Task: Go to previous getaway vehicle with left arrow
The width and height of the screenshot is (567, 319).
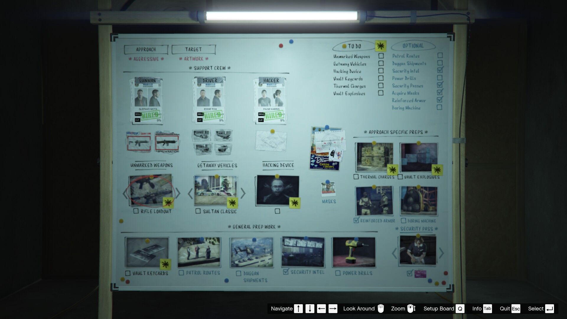Action: point(190,194)
